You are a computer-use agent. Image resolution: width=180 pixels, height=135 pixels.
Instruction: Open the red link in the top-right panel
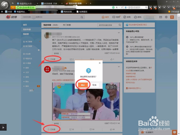(138, 25)
